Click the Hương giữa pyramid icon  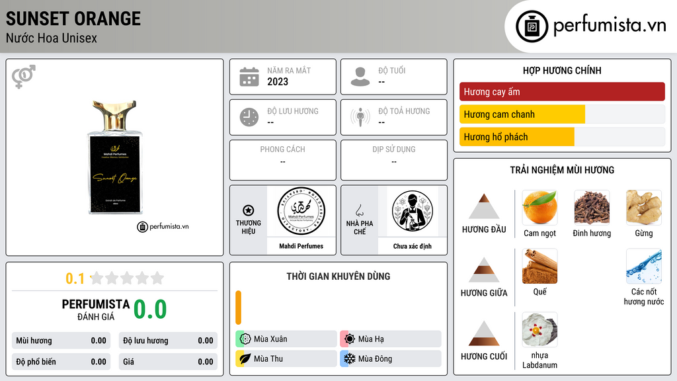484,270
